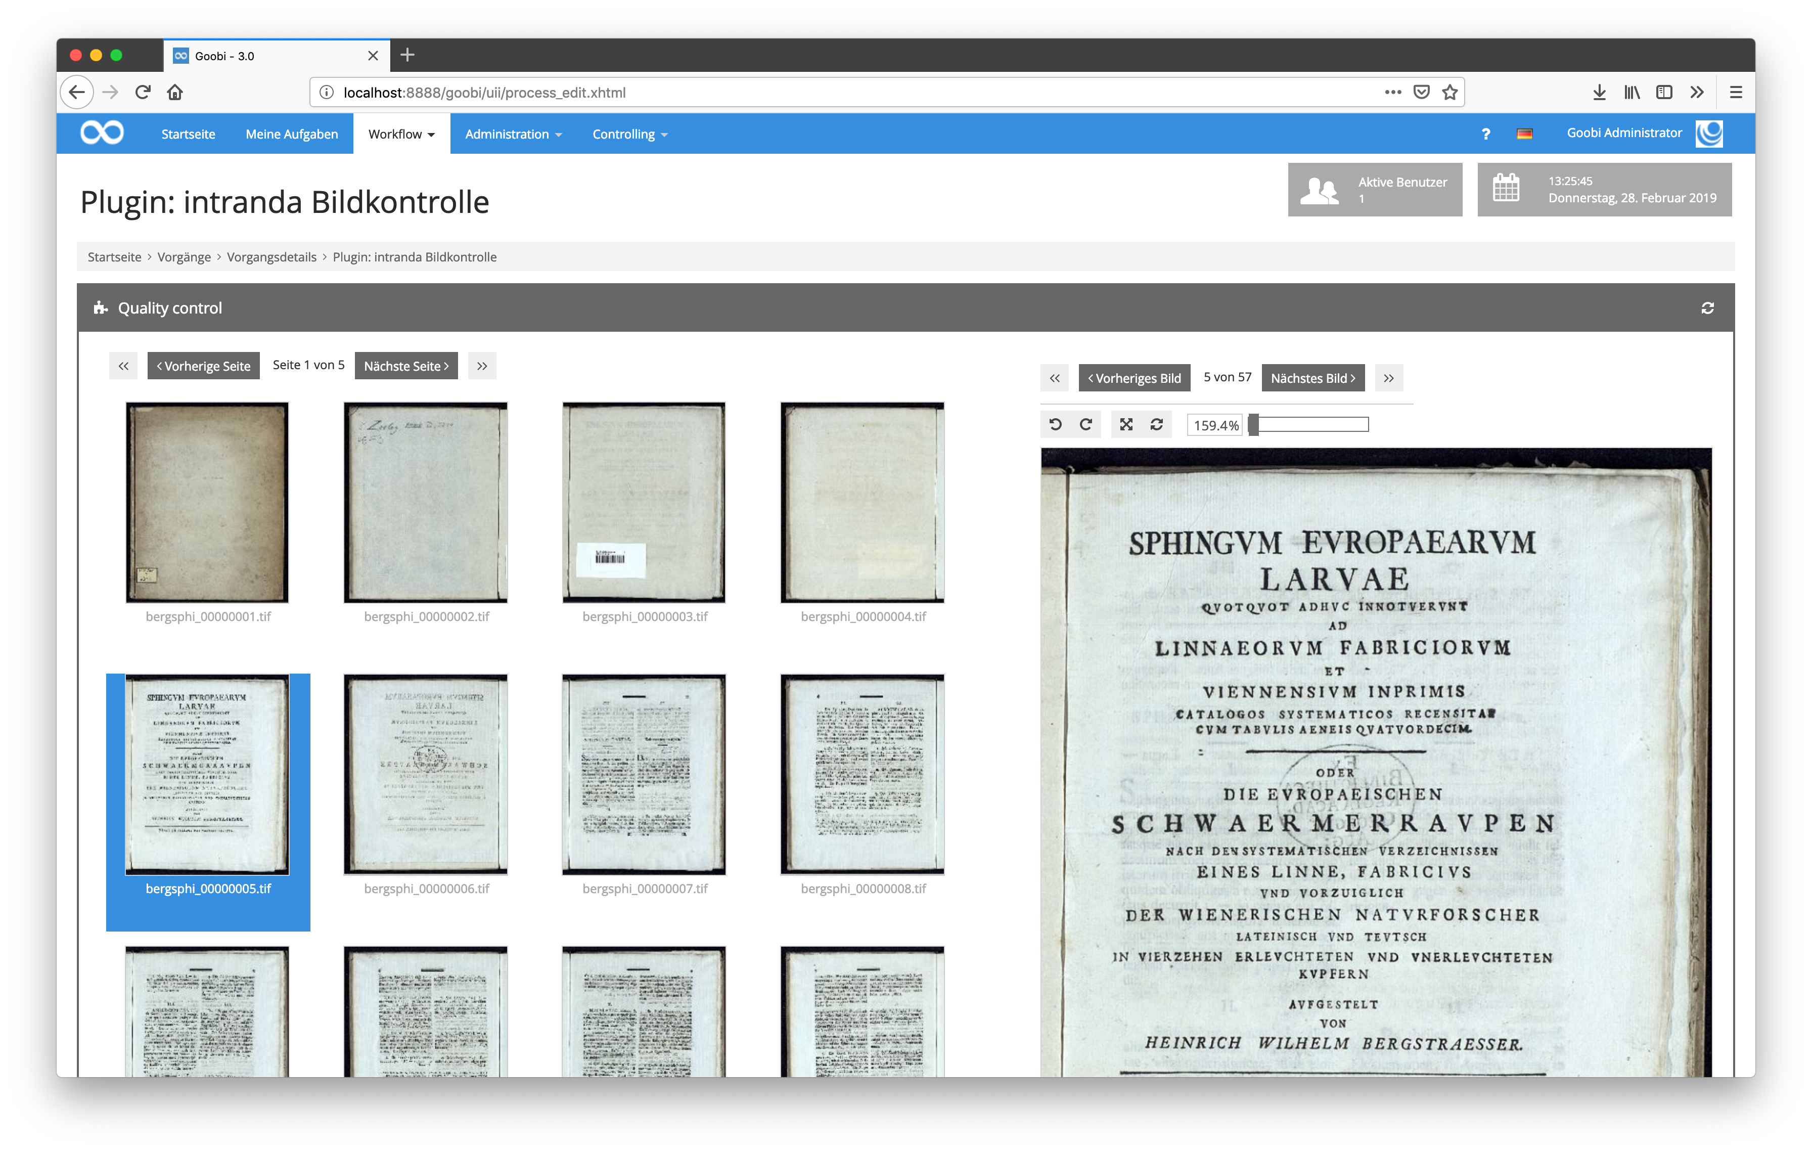Go to Meine Aufgaben
The image size is (1812, 1152).
(x=291, y=134)
